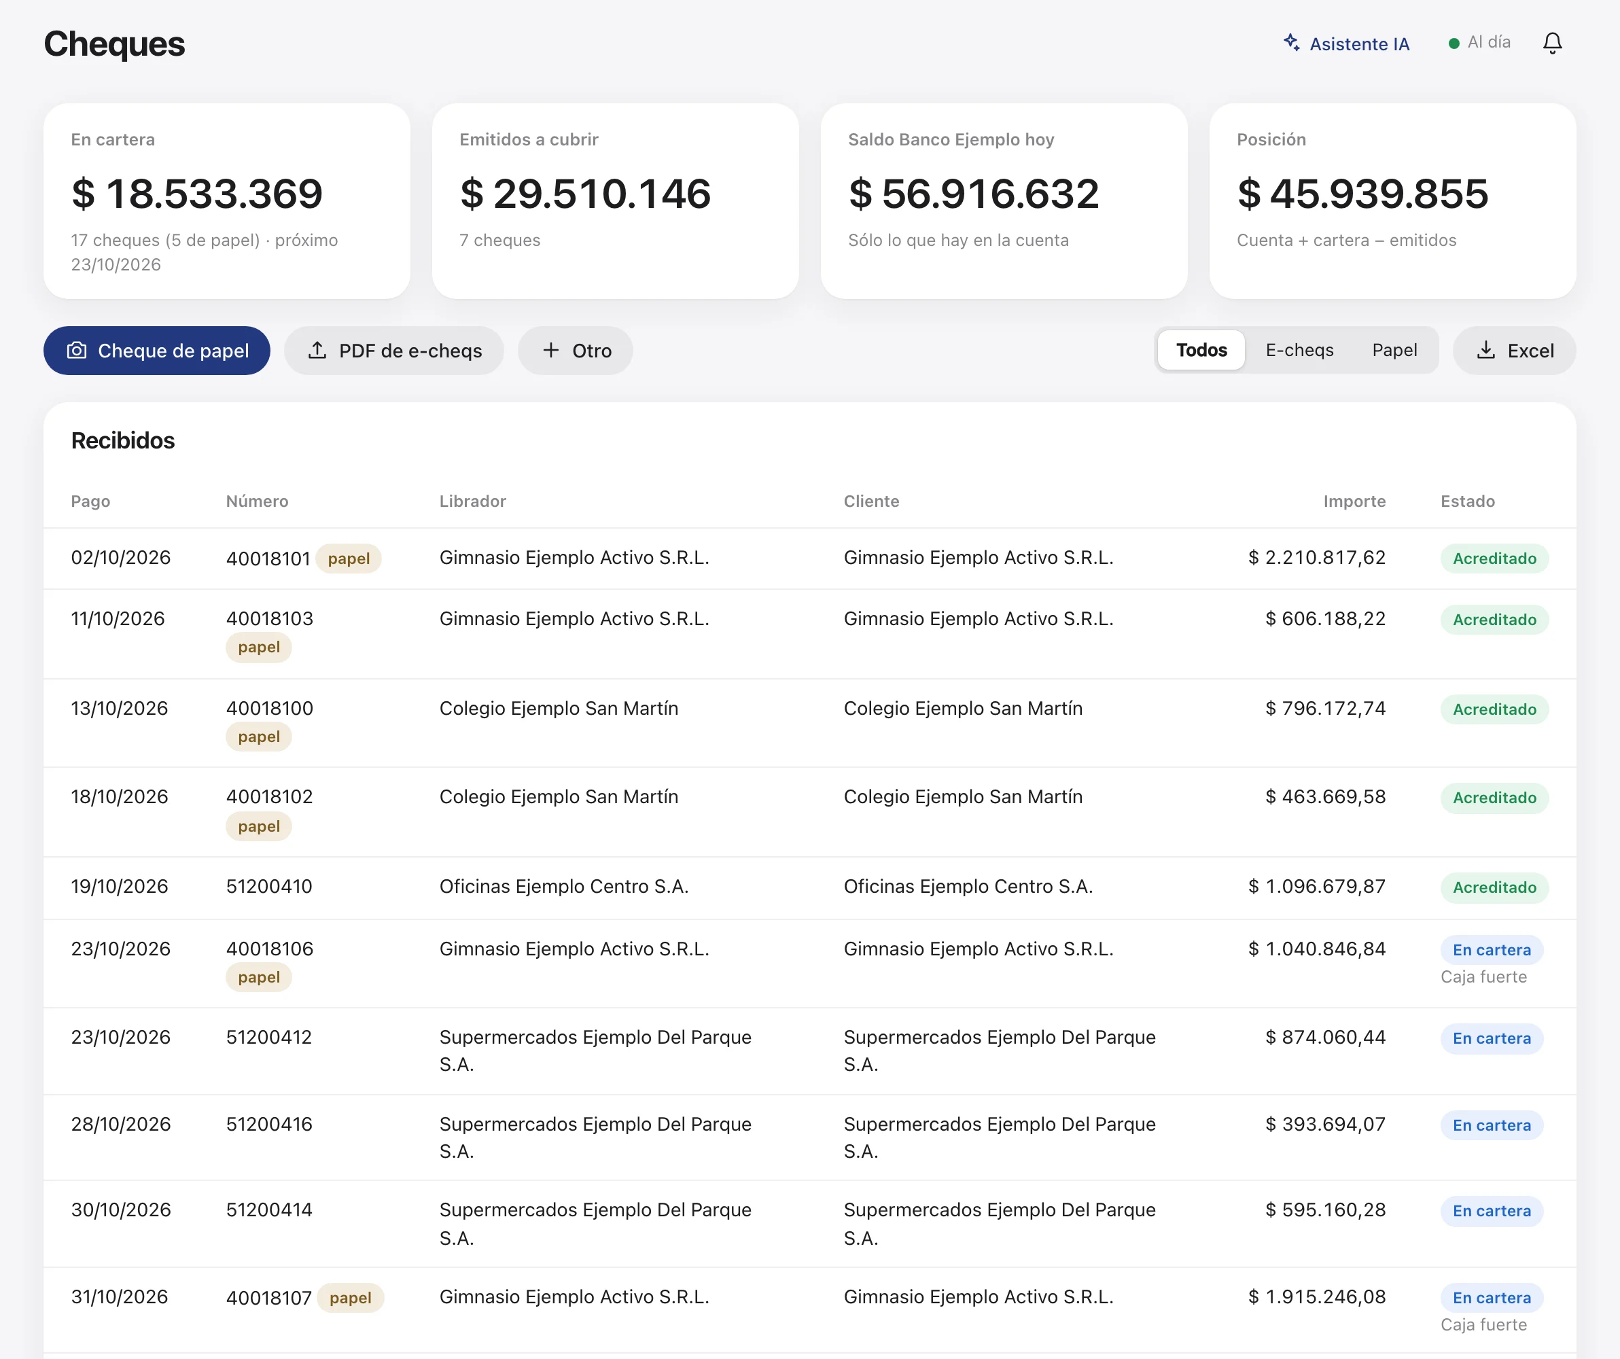Click cheque number 51200410
The height and width of the screenshot is (1359, 1620).
268,886
